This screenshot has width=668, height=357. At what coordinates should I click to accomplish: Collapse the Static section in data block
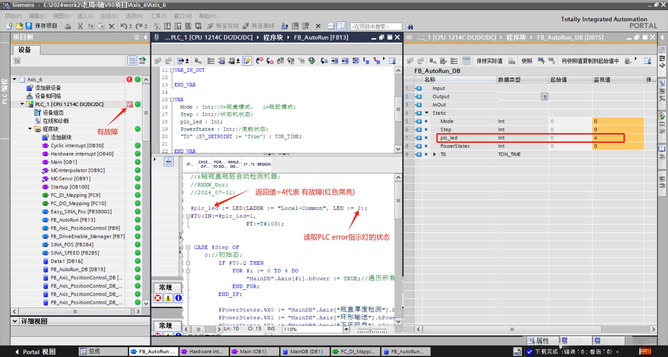coord(427,113)
